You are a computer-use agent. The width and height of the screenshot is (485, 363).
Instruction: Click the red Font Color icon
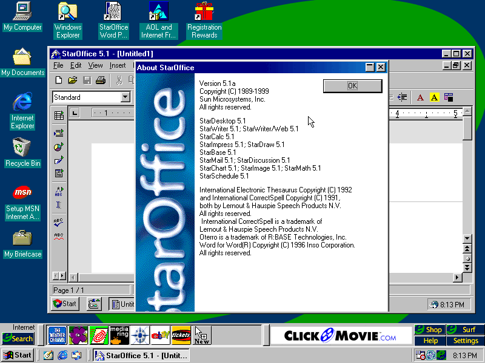(420, 97)
